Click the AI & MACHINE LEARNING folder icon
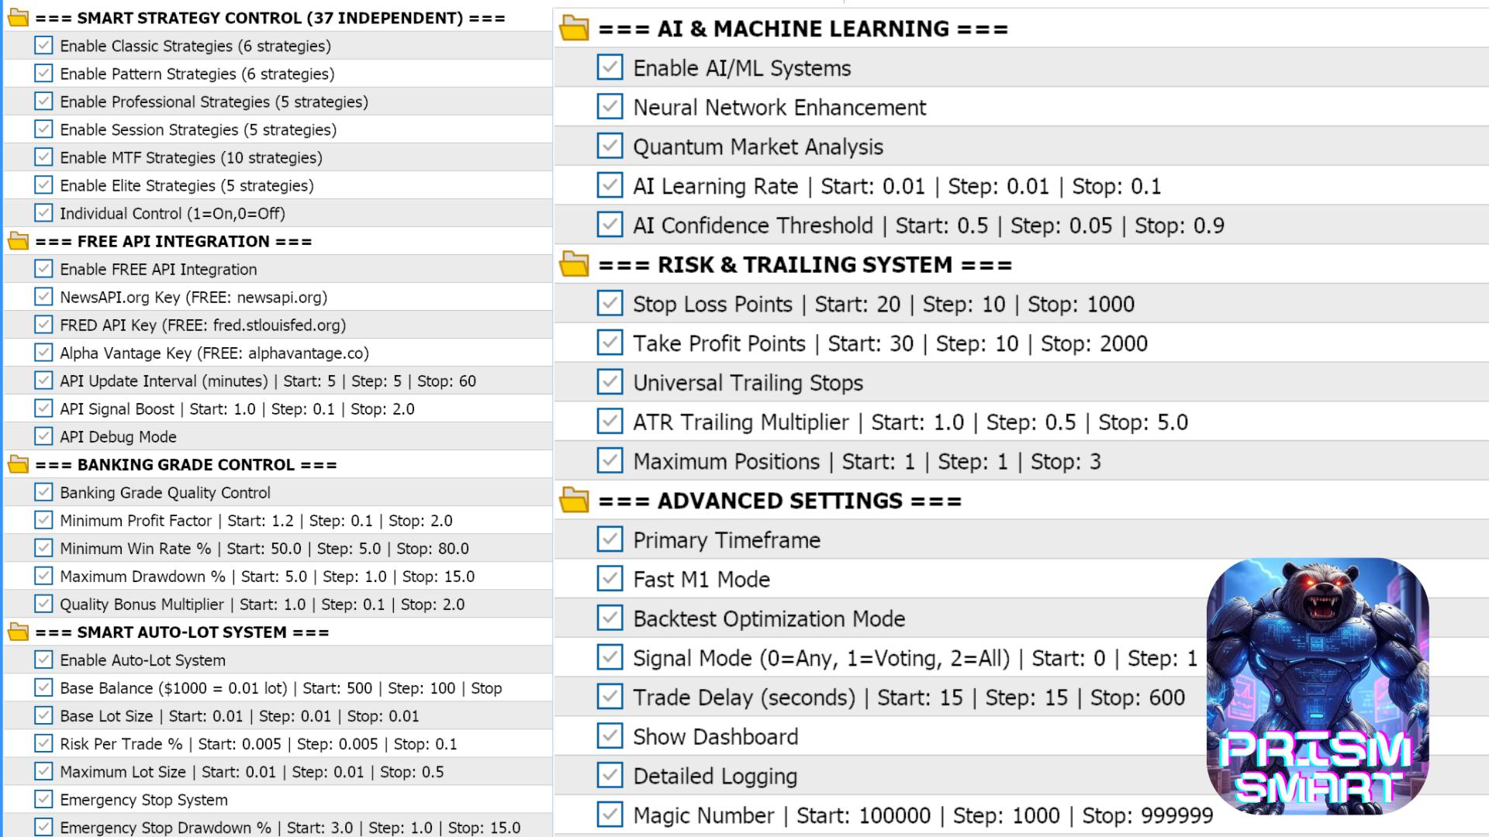The width and height of the screenshot is (1489, 837). [575, 29]
